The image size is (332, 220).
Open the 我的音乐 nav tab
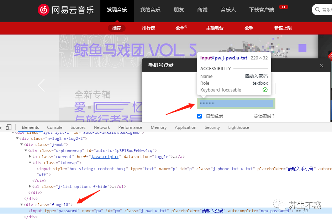coord(150,10)
